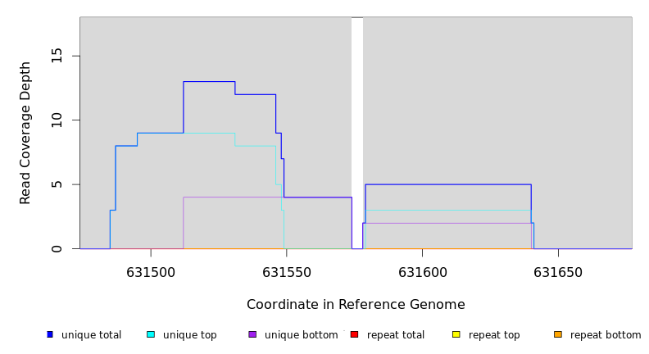649x354 pixels.
Task: Click the 631600 x-axis tick label
Action: [x=422, y=272]
